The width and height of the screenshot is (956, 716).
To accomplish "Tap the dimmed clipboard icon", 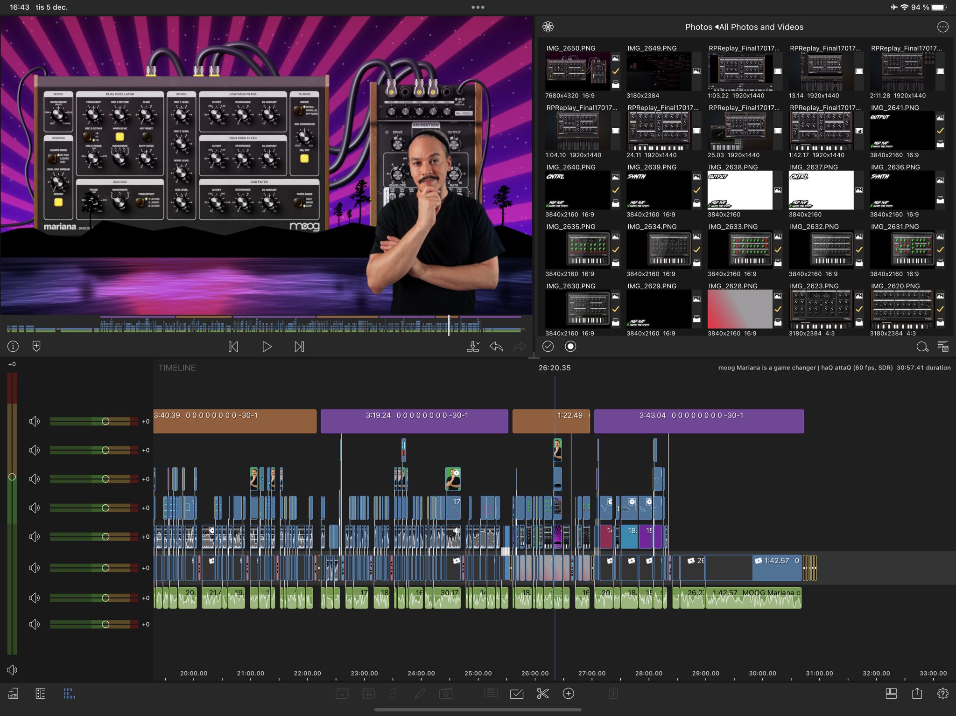I will coord(491,694).
